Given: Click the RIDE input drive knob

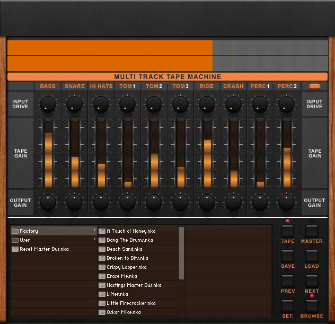Looking at the screenshot, I should [x=207, y=103].
